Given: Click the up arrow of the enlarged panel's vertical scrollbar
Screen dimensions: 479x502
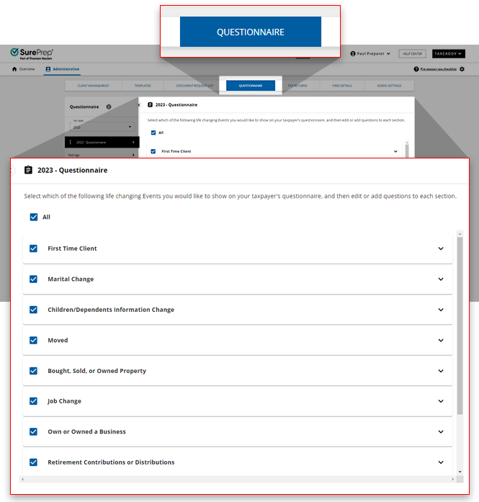Looking at the screenshot, I should [460, 234].
